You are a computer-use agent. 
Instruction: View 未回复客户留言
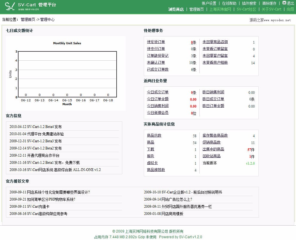tap(215, 56)
